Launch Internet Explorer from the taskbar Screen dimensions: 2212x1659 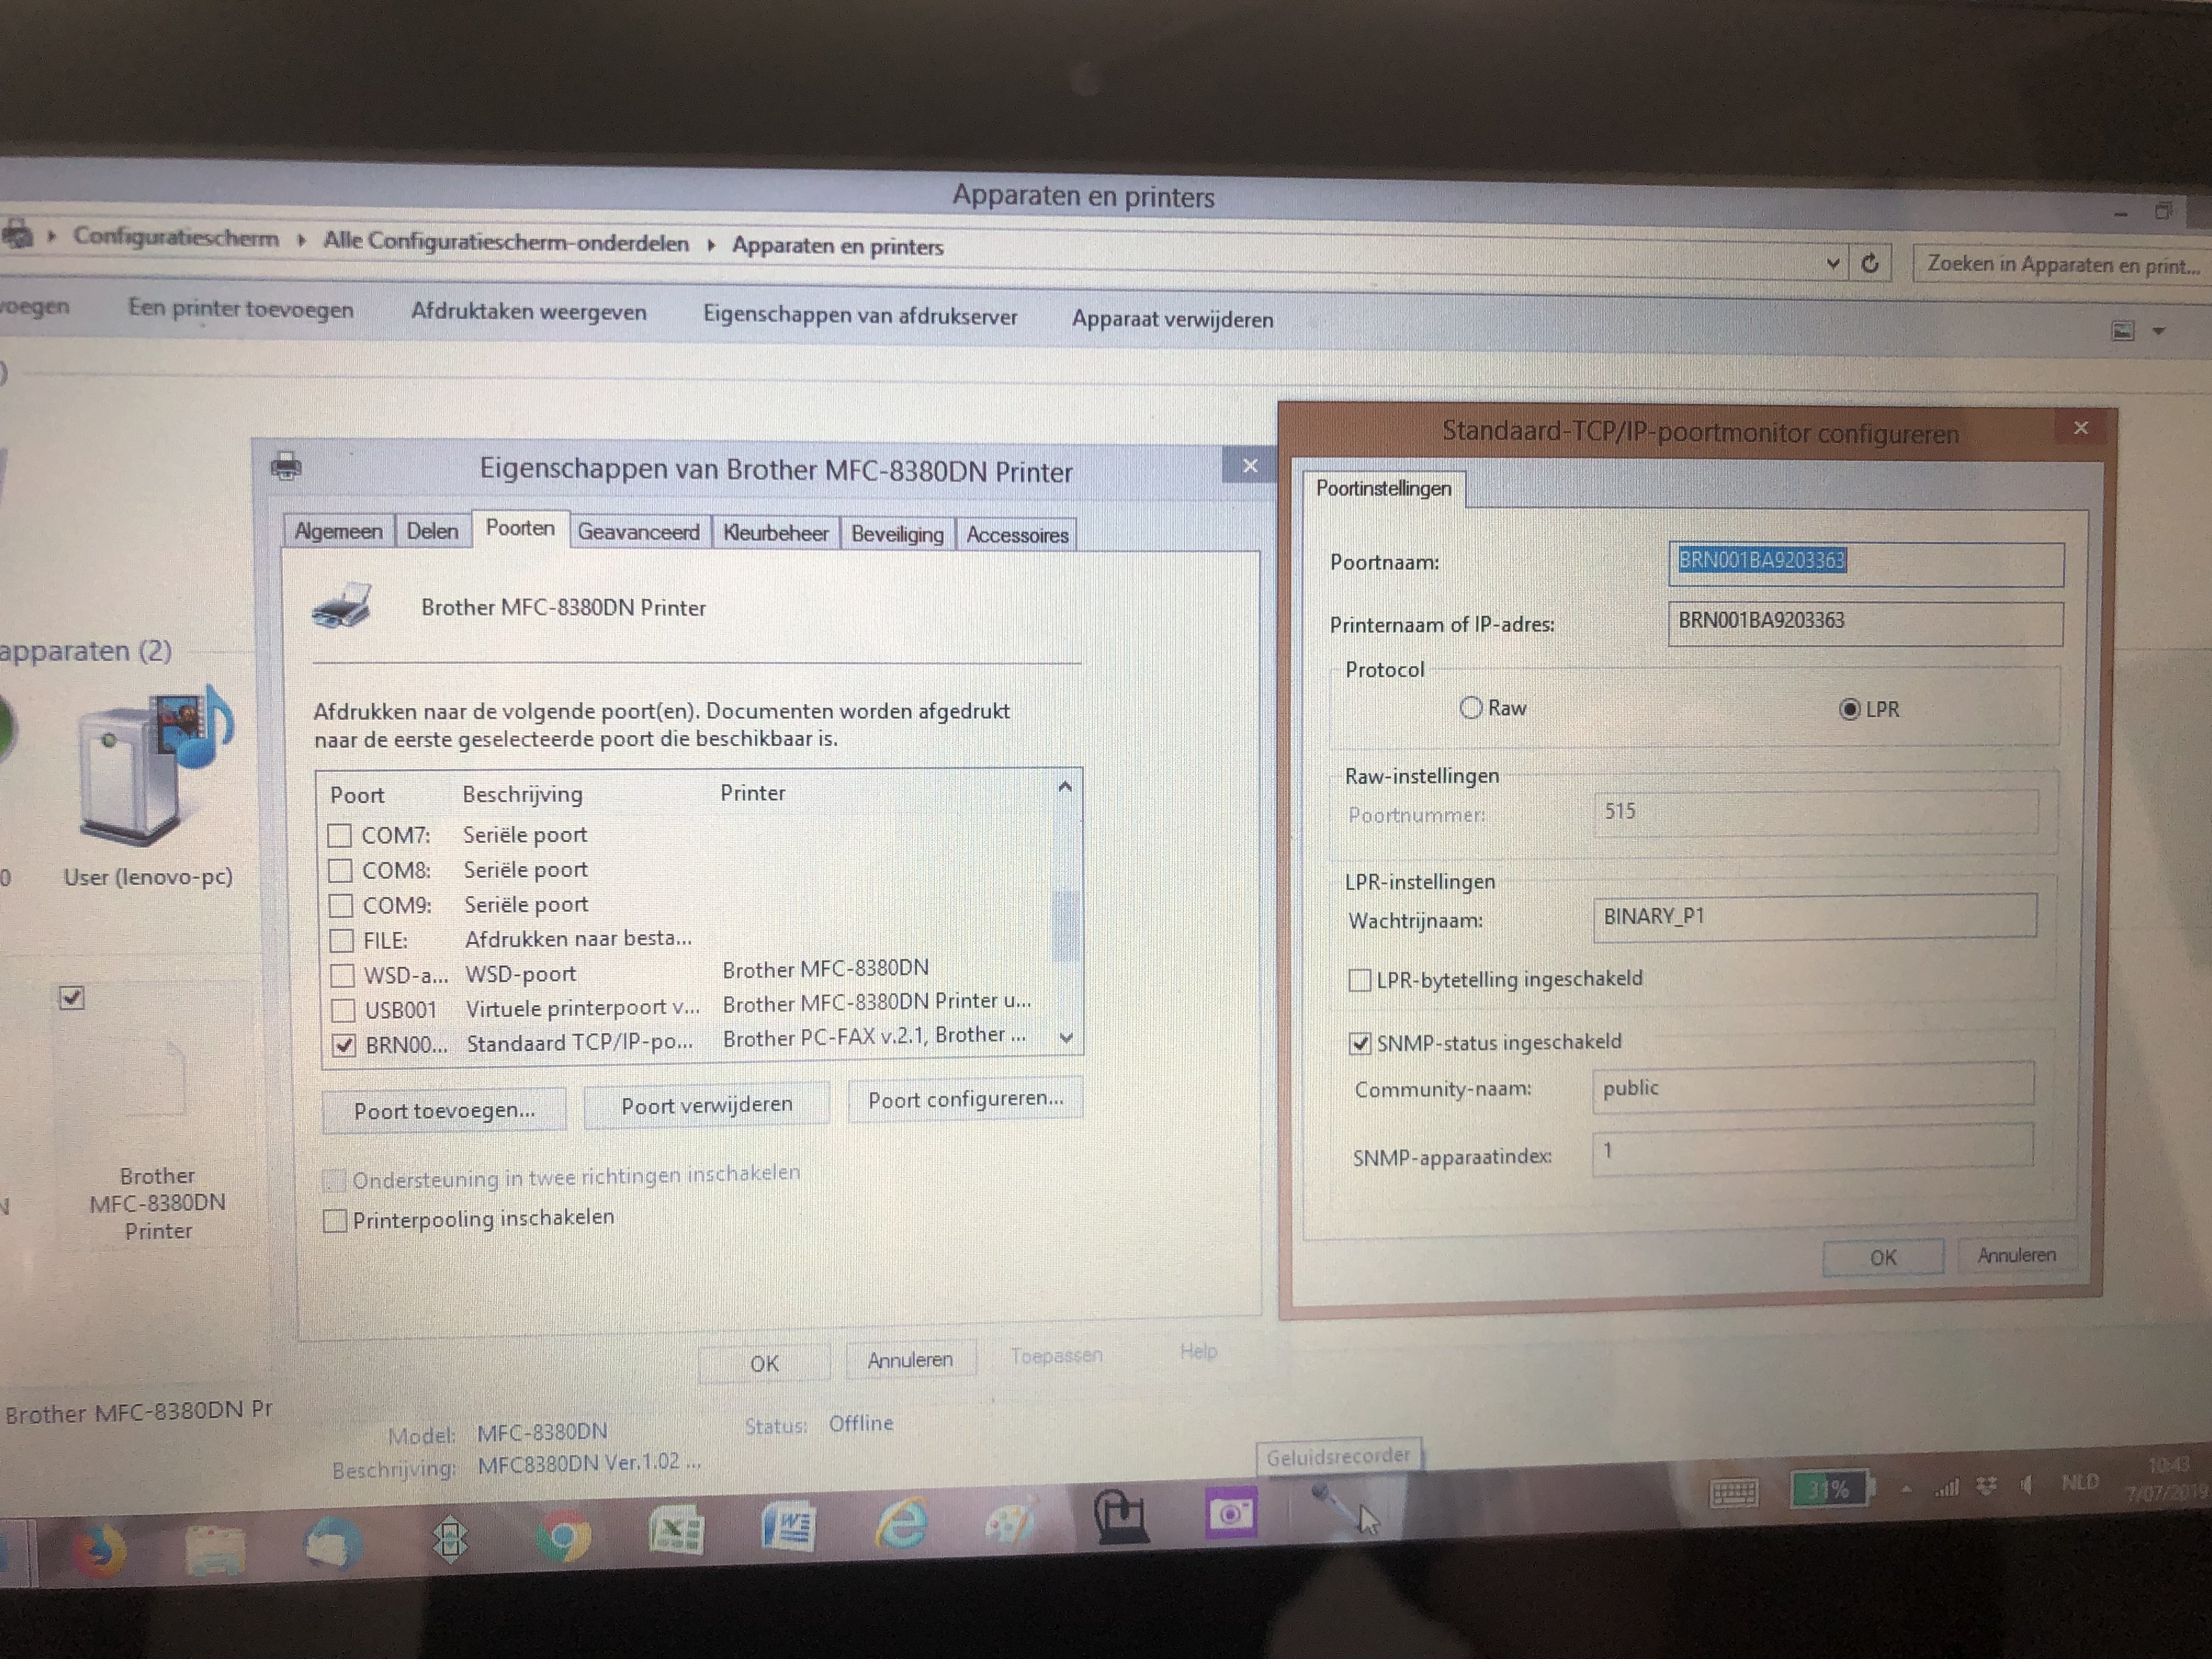coord(902,1523)
